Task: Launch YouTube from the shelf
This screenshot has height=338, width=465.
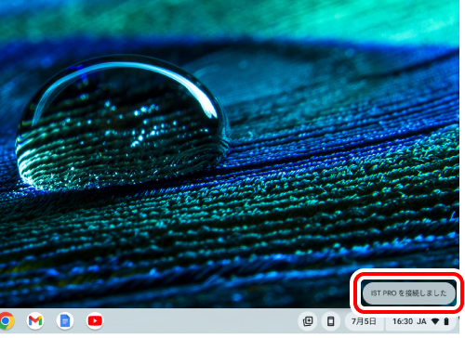Action: click(x=95, y=321)
